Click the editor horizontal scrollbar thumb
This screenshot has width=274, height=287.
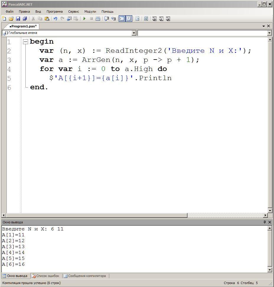(x=97, y=215)
